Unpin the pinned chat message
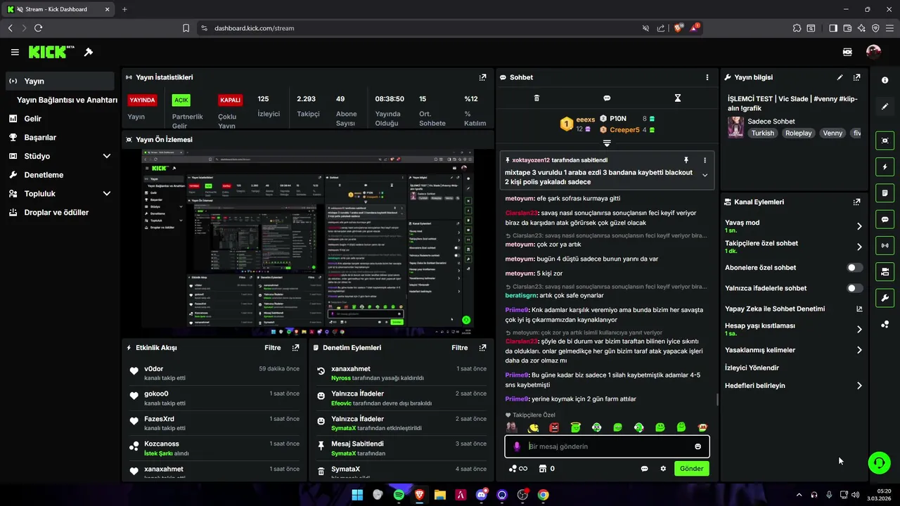The height and width of the screenshot is (506, 900). [686, 160]
